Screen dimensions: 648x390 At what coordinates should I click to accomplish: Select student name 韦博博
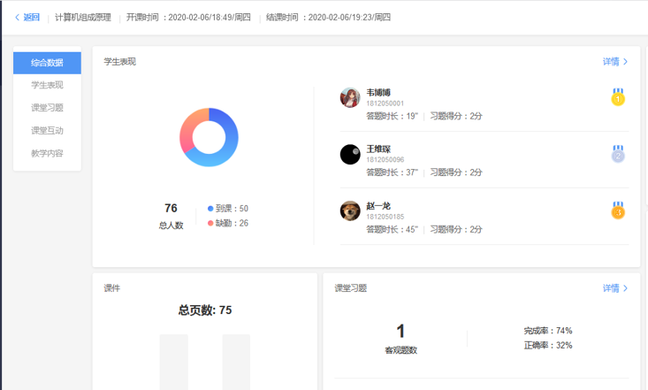[378, 92]
